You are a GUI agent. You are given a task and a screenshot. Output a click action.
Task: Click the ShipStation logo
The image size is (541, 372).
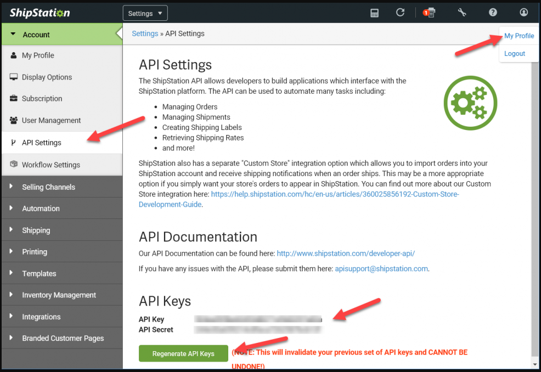click(x=40, y=13)
